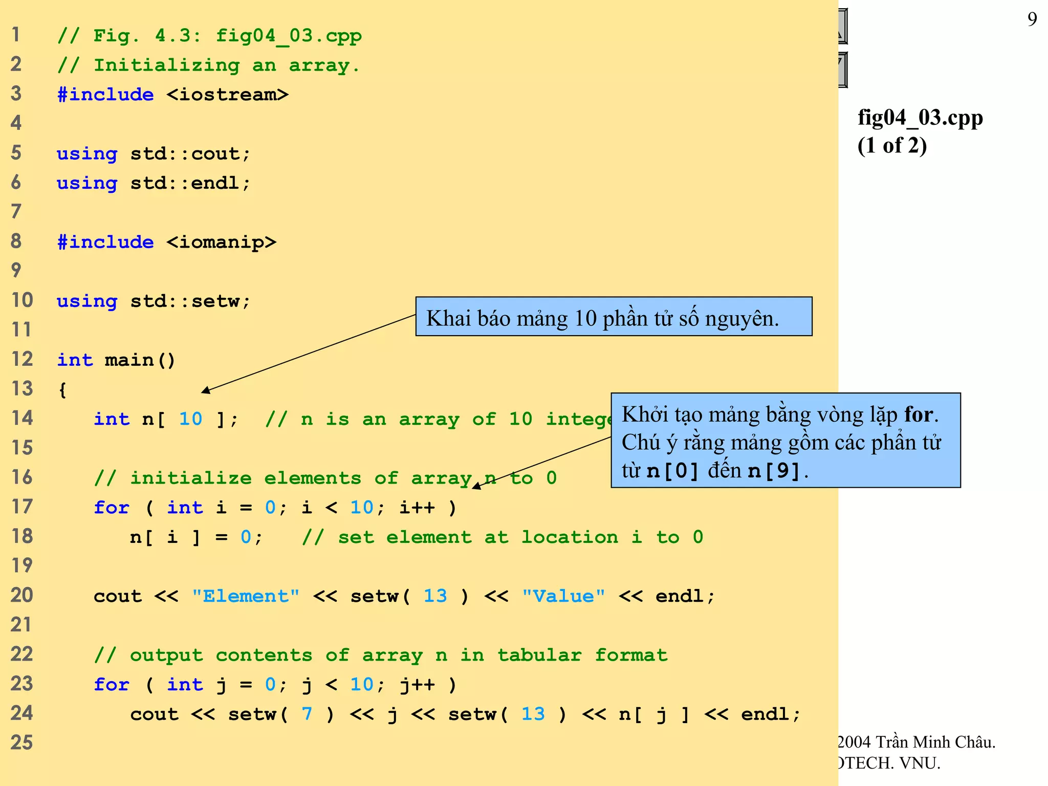Click the loop "for ( int j = 0; j < 10; j++ )"
Screen dimensions: 1048x786
coord(275,685)
